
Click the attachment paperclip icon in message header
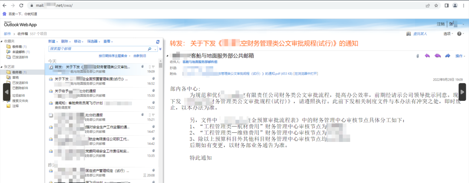point(418,56)
